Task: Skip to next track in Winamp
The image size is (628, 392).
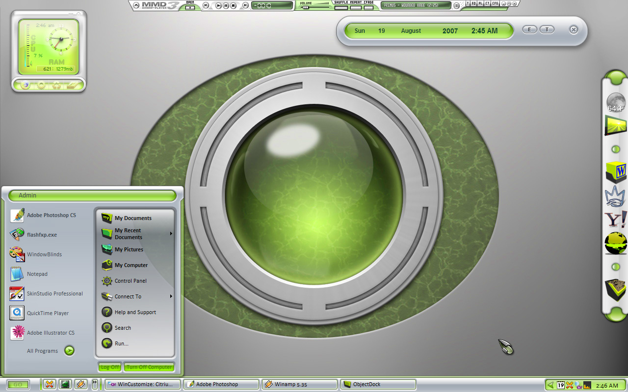Action: (245, 5)
